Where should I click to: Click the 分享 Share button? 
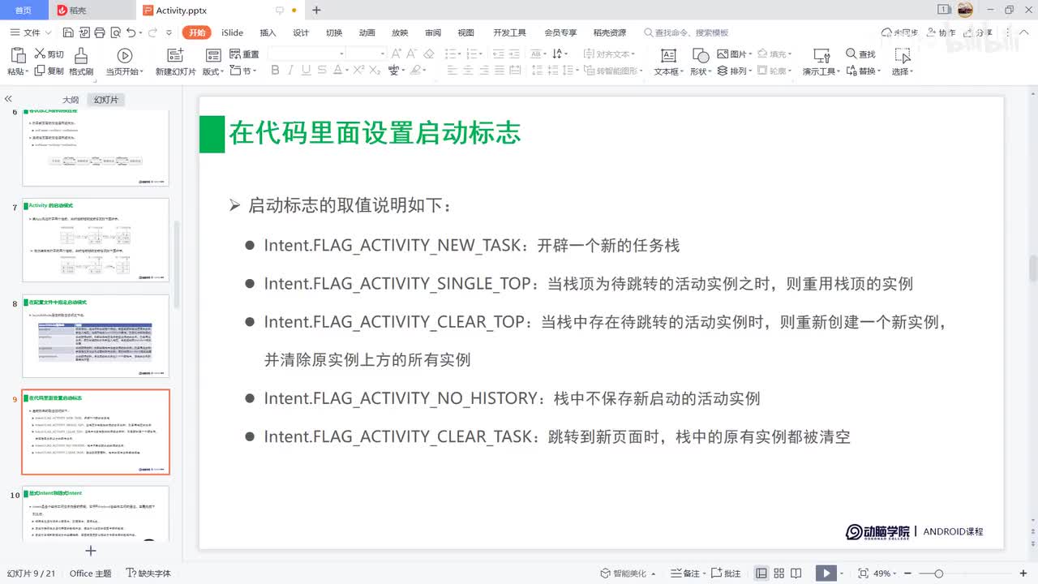977,32
